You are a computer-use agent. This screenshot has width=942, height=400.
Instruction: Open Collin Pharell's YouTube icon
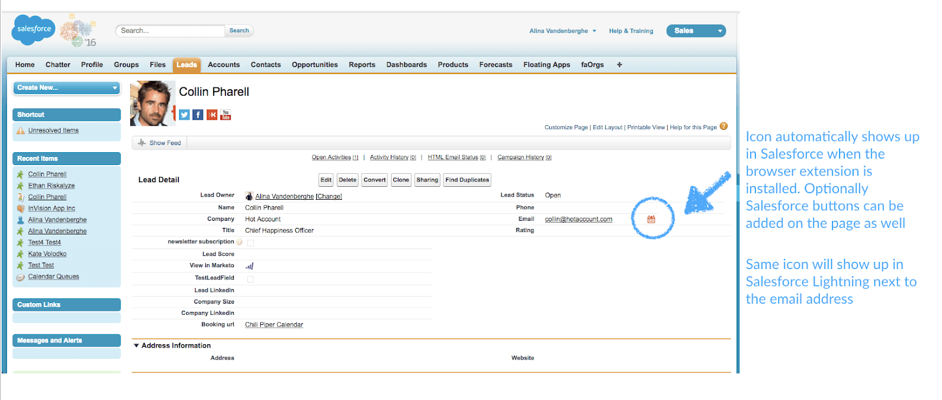tap(225, 115)
